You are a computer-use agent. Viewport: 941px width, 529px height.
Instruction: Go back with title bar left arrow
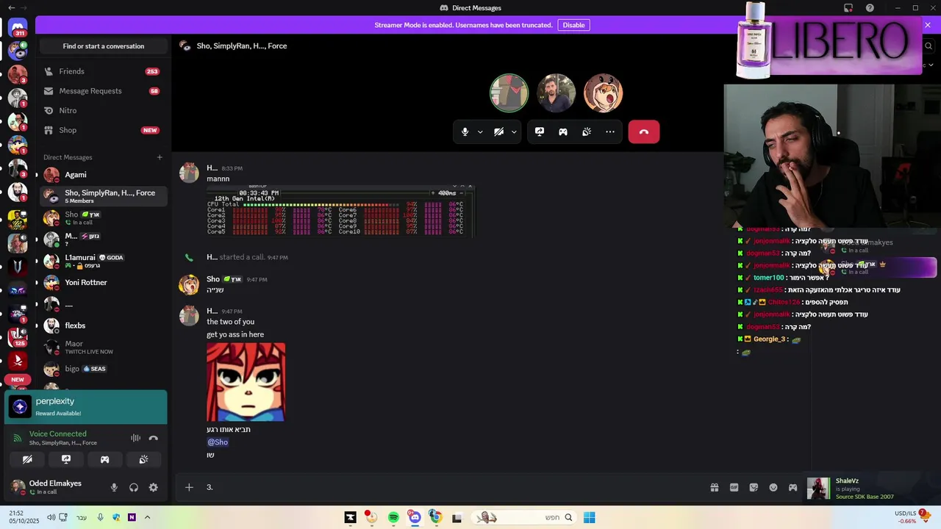(x=11, y=8)
